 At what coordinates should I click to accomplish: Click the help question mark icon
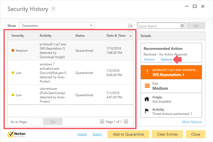pos(53,9)
